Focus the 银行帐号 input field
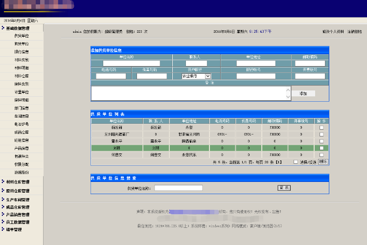 (256, 76)
